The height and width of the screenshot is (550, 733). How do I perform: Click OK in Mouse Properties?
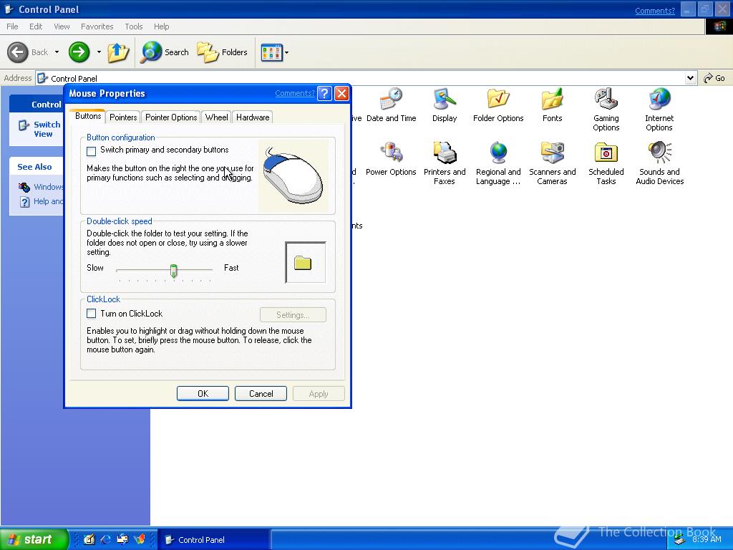(x=203, y=394)
